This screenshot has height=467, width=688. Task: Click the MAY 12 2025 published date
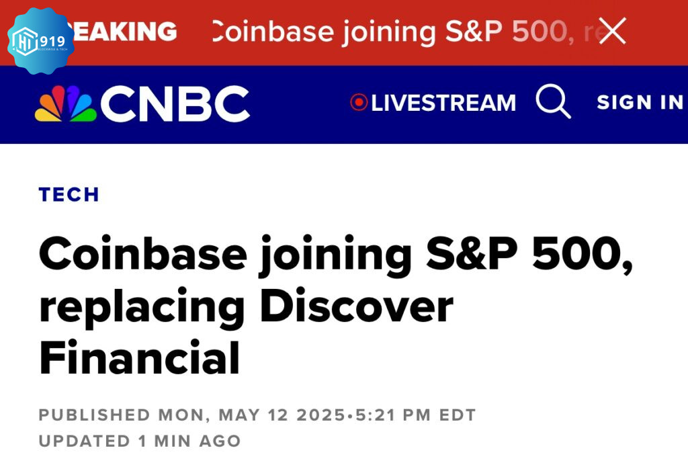(282, 415)
